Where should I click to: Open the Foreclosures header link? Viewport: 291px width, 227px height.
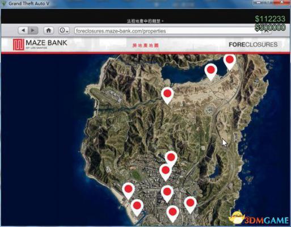[253, 45]
